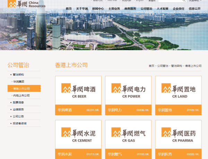
Task: Open 投资者咨询 in the sidebar
Action: pyautogui.click(x=24, y=123)
